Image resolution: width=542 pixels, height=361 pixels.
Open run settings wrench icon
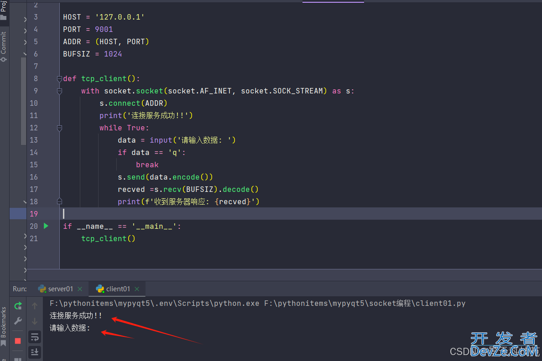(x=18, y=321)
